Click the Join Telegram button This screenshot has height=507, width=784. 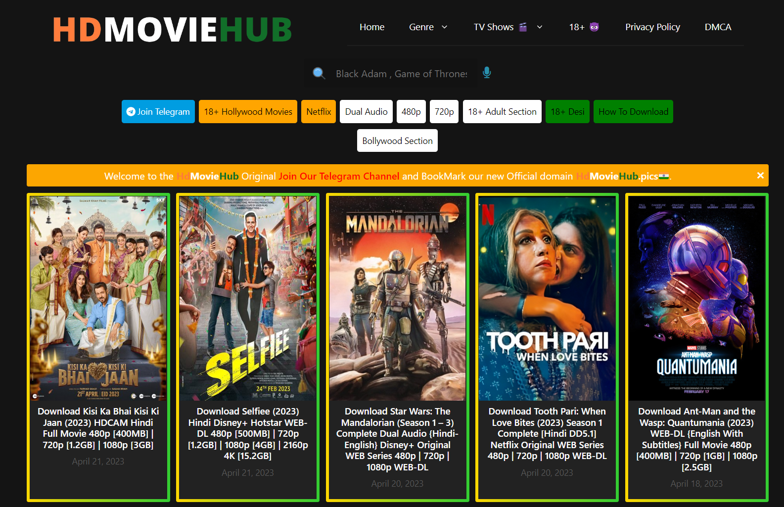158,112
